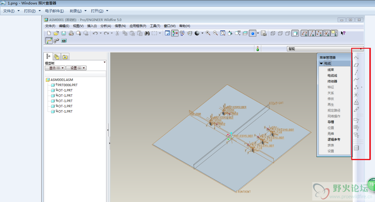Toggle the repaint screen icon
Screen dimensions: 375x202
167,33
